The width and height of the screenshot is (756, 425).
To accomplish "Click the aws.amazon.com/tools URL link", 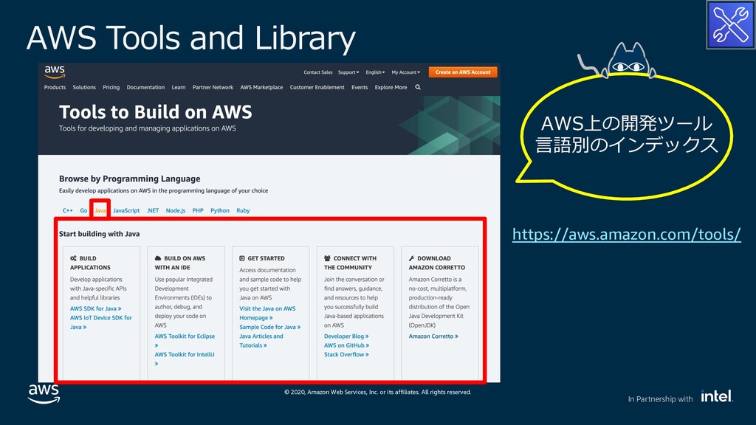I will tap(626, 234).
